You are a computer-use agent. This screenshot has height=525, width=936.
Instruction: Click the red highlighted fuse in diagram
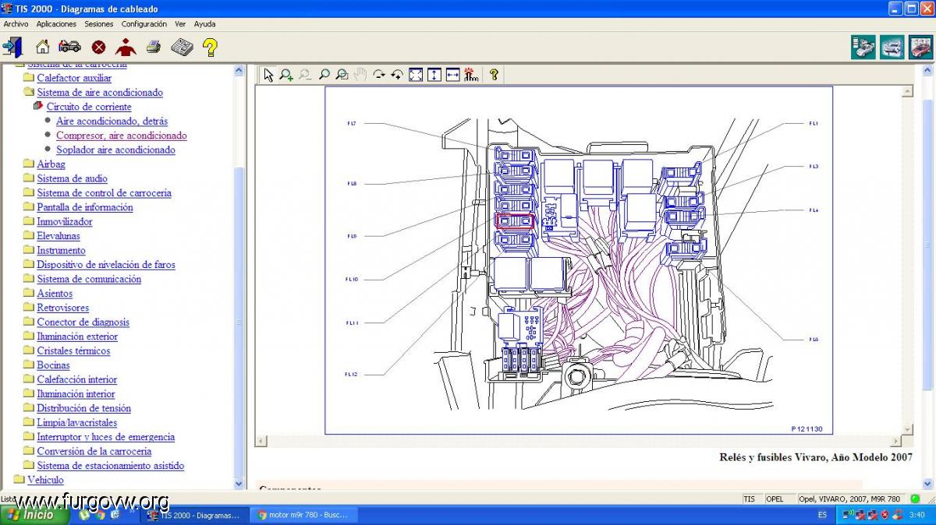[515, 221]
